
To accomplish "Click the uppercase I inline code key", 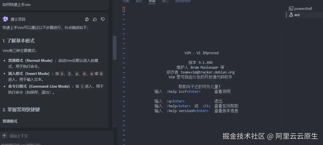I will coord(69,73).
